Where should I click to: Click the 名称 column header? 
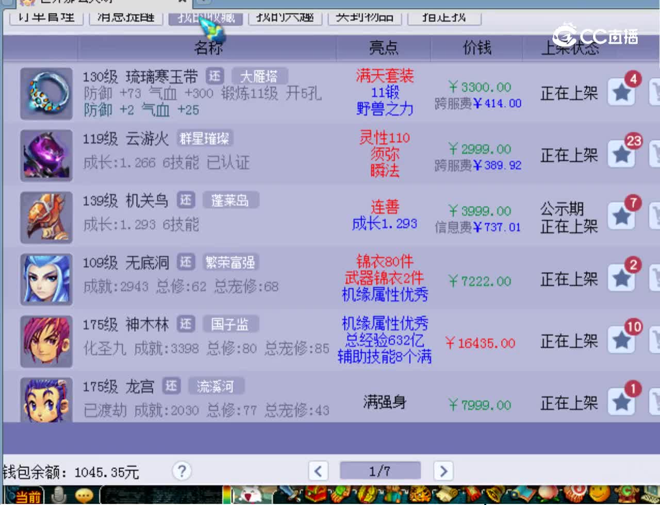(x=208, y=48)
